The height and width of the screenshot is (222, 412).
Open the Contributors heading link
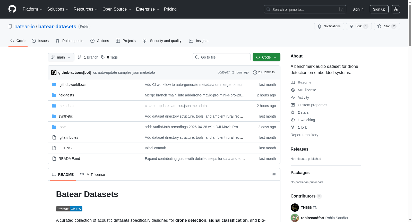tap(306, 196)
